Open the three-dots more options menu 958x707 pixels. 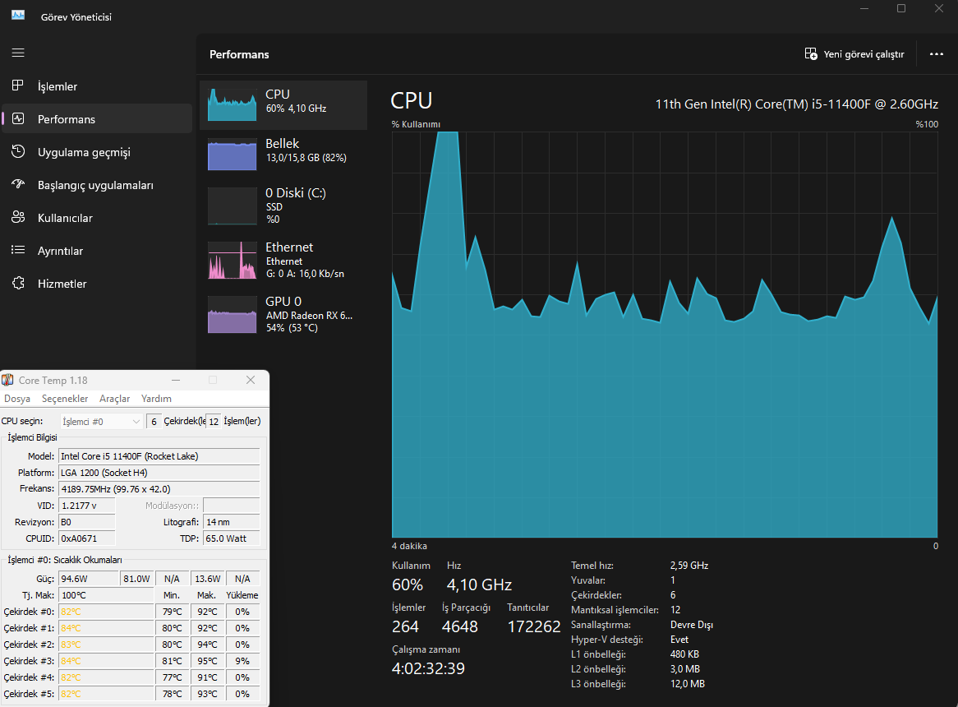click(936, 53)
